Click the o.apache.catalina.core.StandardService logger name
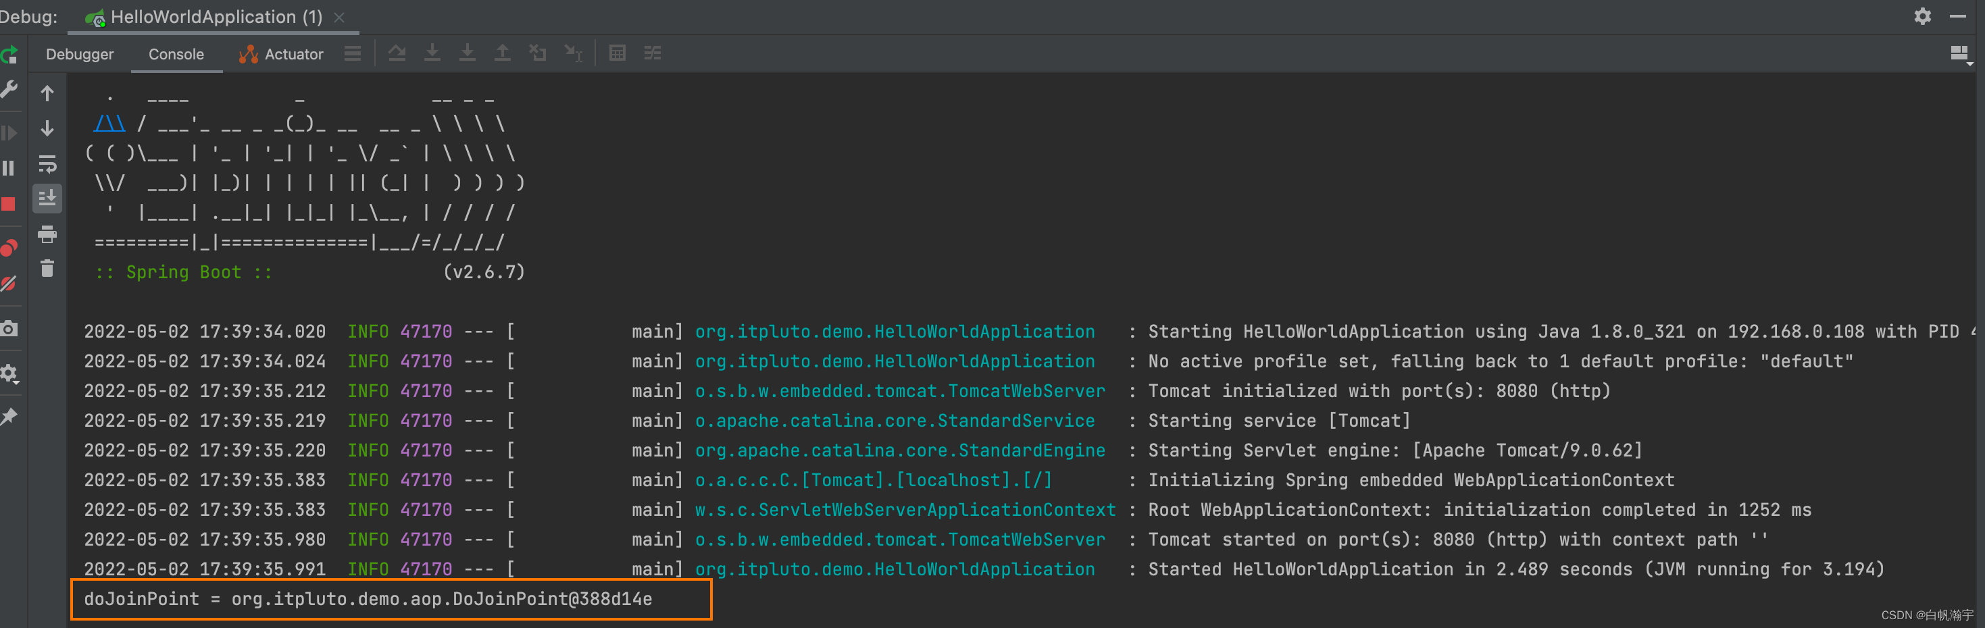Screen dimensions: 1985x628 pos(895,421)
